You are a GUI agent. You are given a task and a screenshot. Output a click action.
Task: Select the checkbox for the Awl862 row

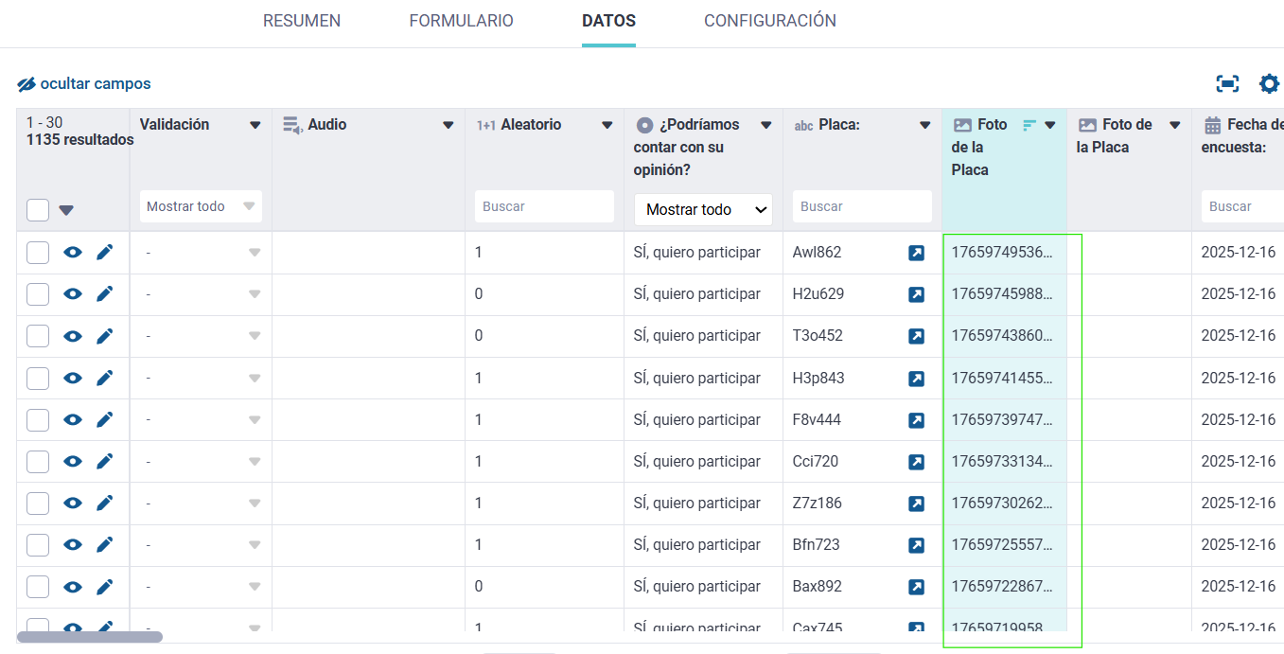[38, 253]
